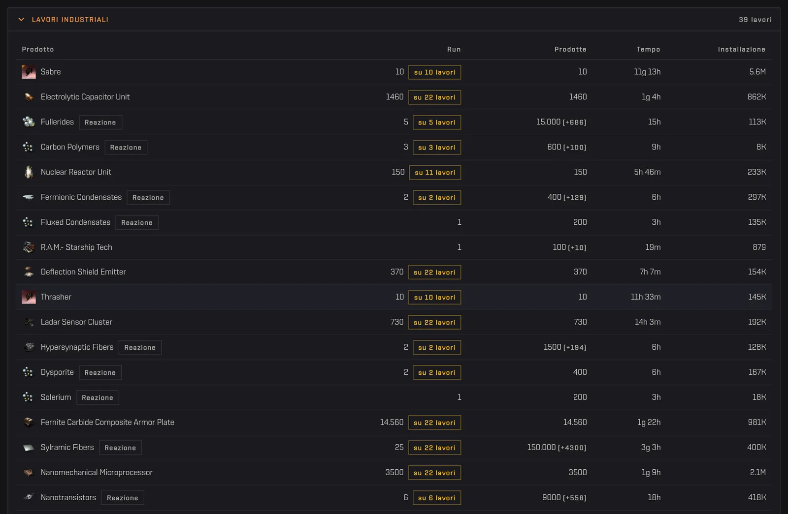Screen dimensions: 788x514
Task: Click 'su 11 lavori' badge for Nuclear Reactor Unit
Action: (435, 173)
